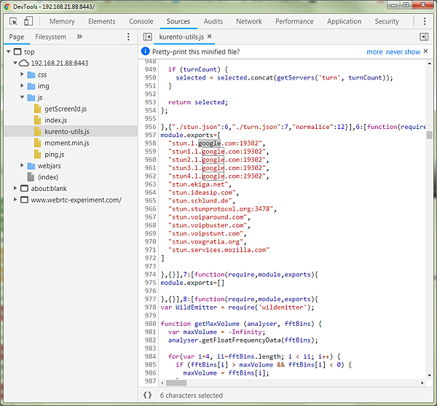Click the 'never show' link
Viewport: 437px width, 406px height.
pos(403,52)
